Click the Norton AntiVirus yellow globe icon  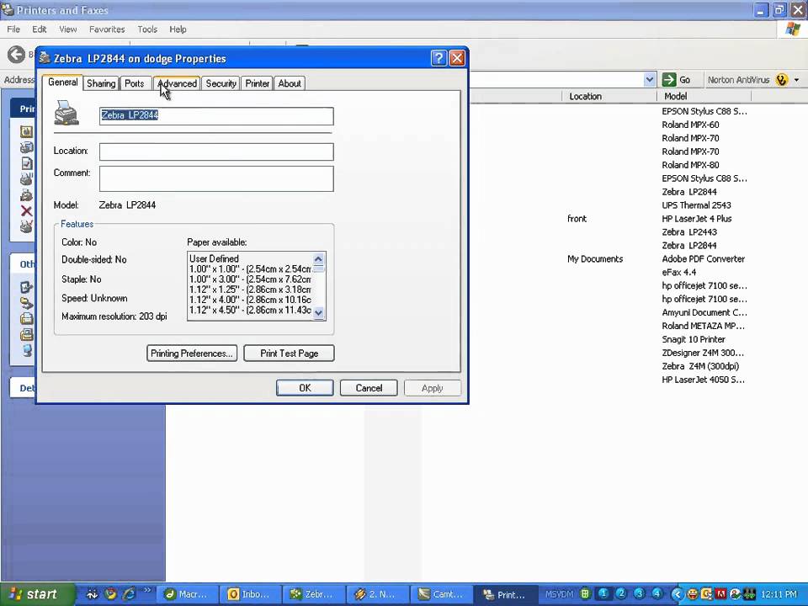click(782, 80)
